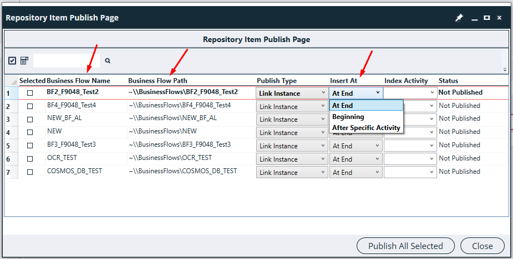Maximize the Repository Item Publish Page window
The height and width of the screenshot is (259, 513).
tap(486, 18)
